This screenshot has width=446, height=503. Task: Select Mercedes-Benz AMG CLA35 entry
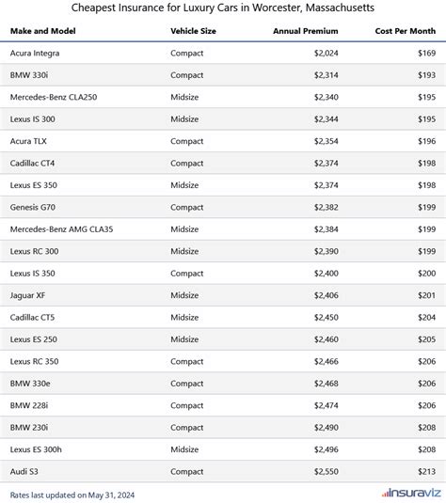coord(61,229)
